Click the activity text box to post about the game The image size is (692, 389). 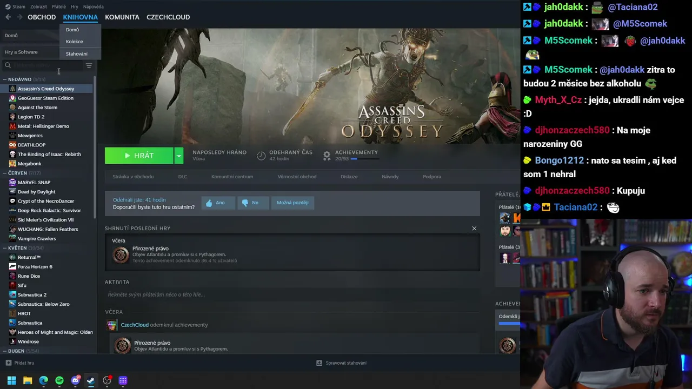click(292, 294)
